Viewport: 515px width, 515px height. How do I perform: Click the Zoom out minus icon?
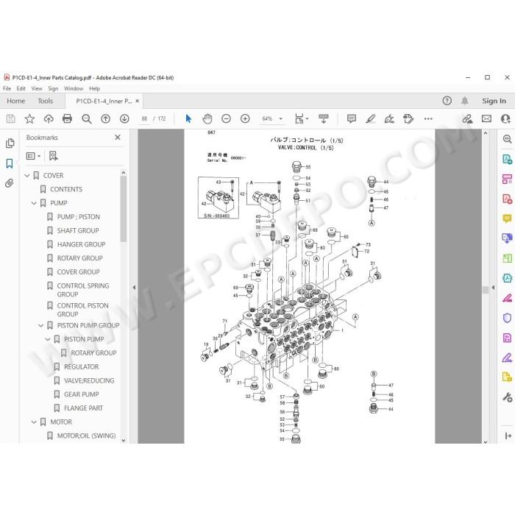pyautogui.click(x=226, y=118)
